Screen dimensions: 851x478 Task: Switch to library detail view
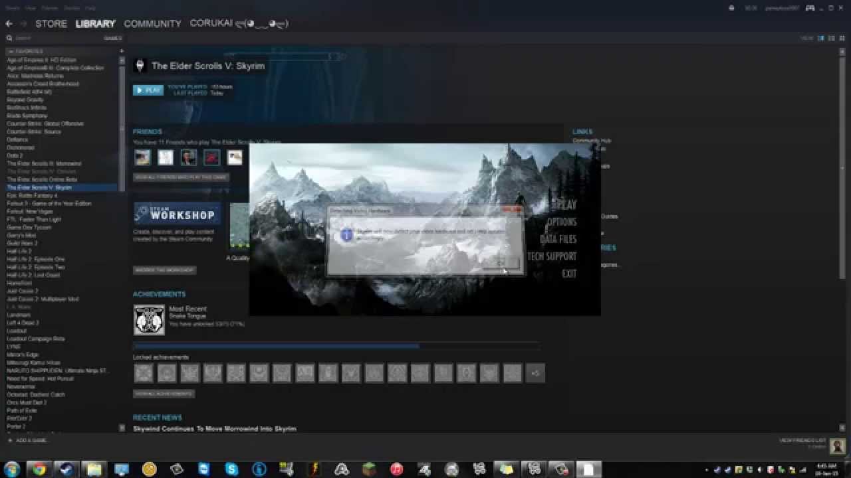[x=821, y=39]
